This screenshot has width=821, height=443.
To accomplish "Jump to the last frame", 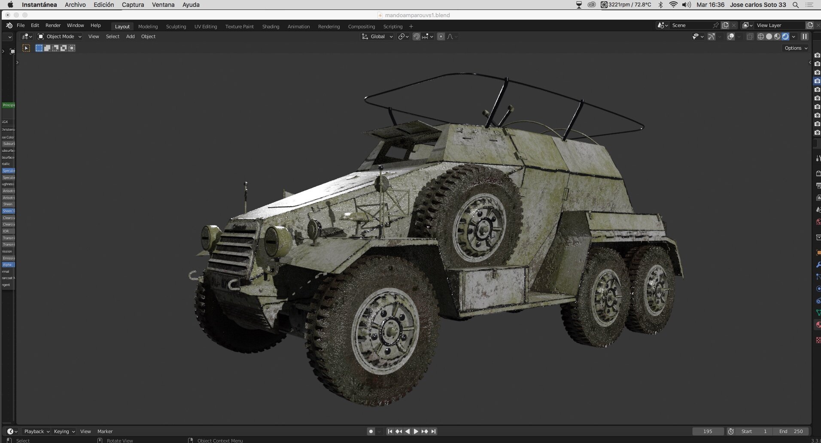I will pyautogui.click(x=434, y=431).
